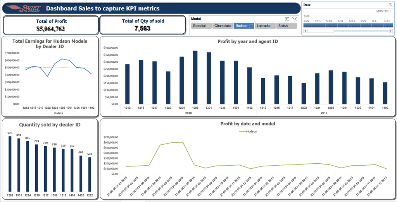The height and width of the screenshot is (202, 397).
Task: Select the JAN 2018 timeline segment
Action: coord(309,25)
